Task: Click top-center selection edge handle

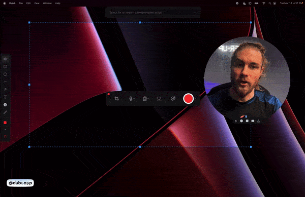Action: click(140, 22)
